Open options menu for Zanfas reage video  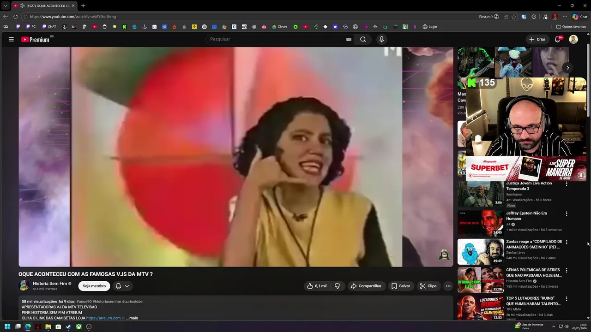[x=567, y=242]
